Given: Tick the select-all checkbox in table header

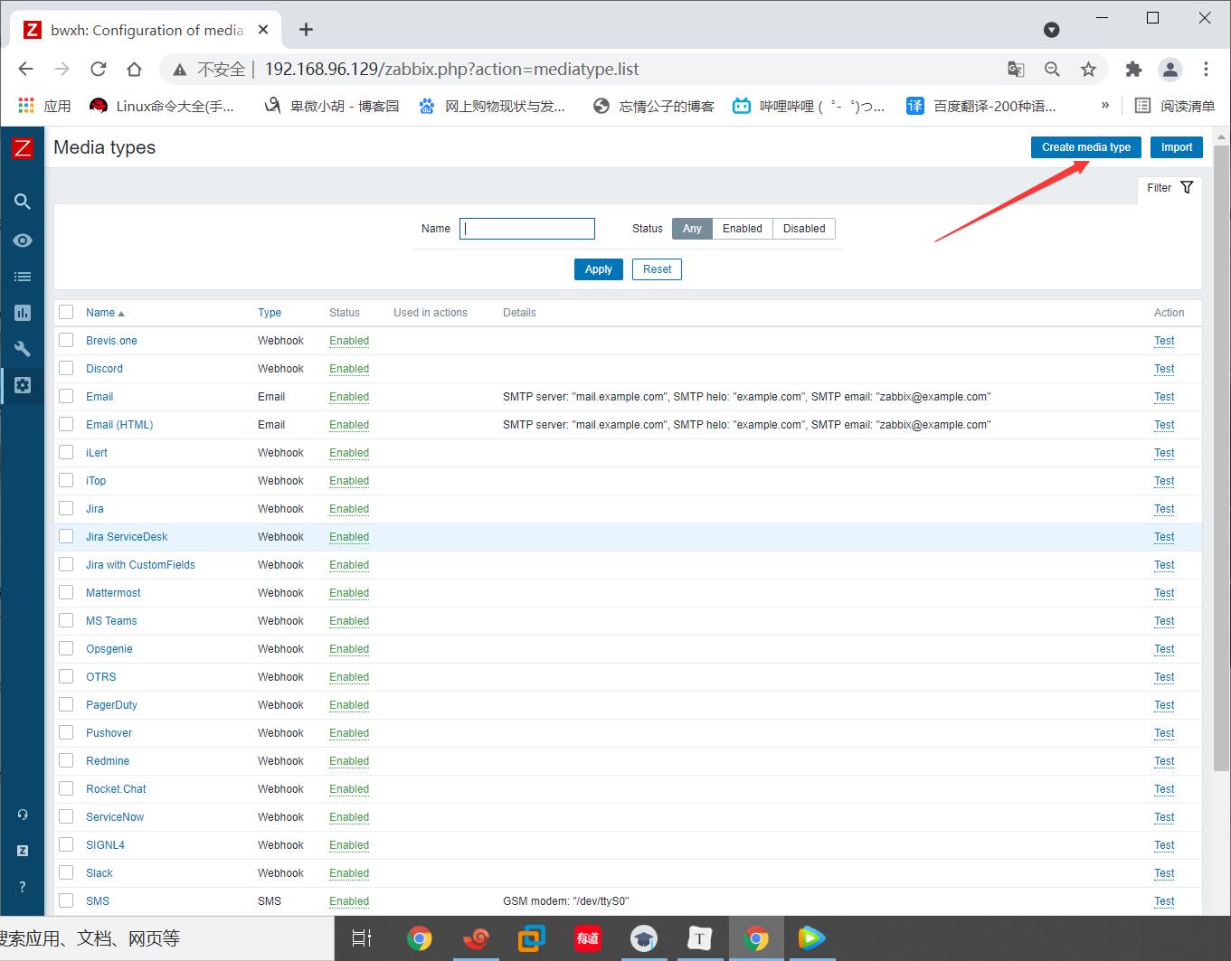Looking at the screenshot, I should (x=66, y=312).
